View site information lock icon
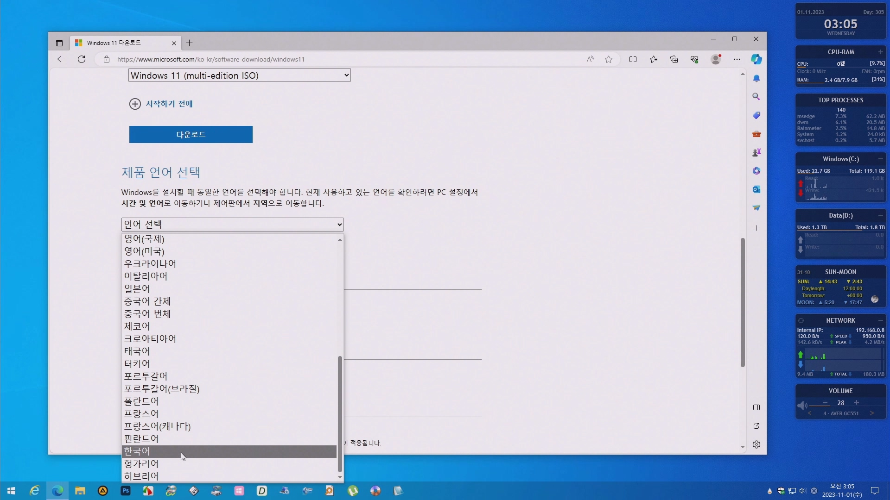This screenshot has width=890, height=500. (x=107, y=59)
